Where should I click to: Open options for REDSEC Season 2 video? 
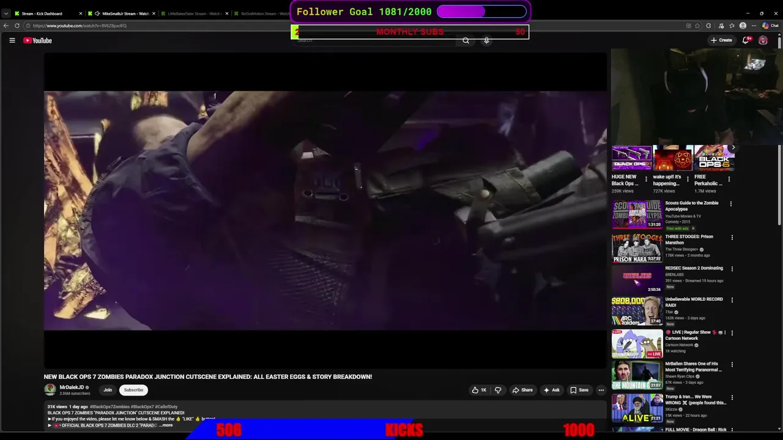pos(732,269)
